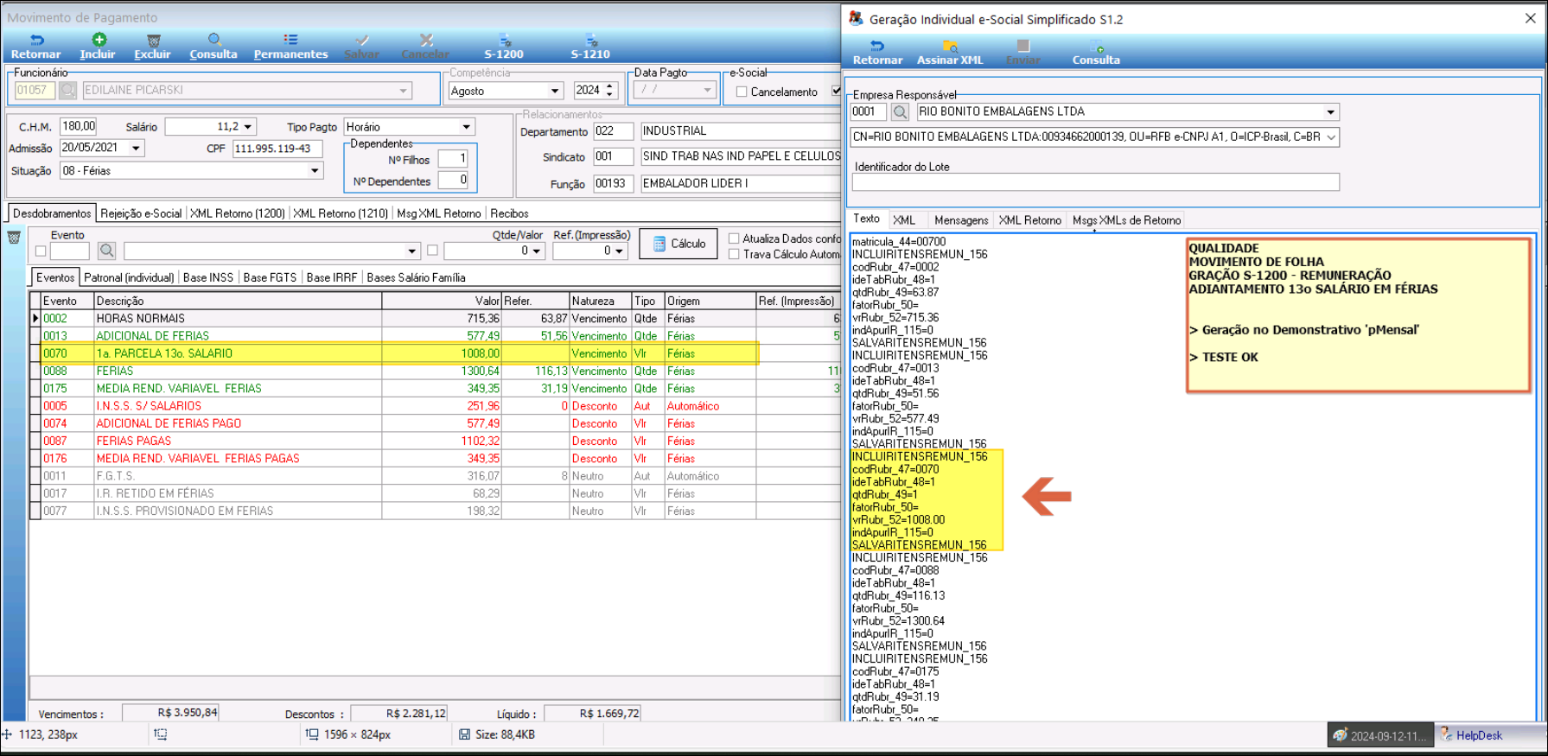The height and width of the screenshot is (756, 1548).
Task: Open the S-1210 toolbar item
Action: click(590, 47)
